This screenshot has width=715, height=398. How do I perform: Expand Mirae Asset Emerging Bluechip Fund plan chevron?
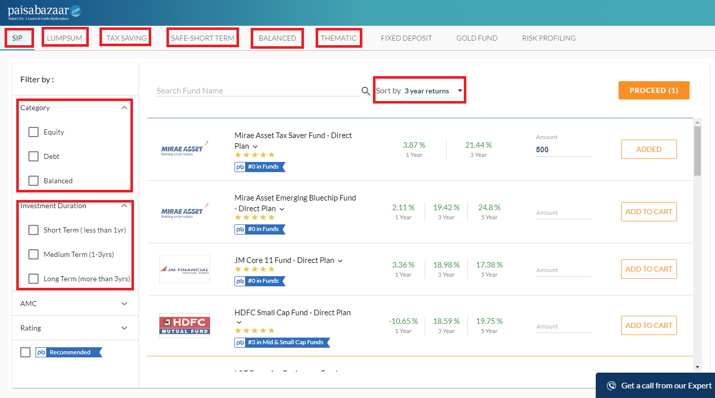pyautogui.click(x=282, y=209)
